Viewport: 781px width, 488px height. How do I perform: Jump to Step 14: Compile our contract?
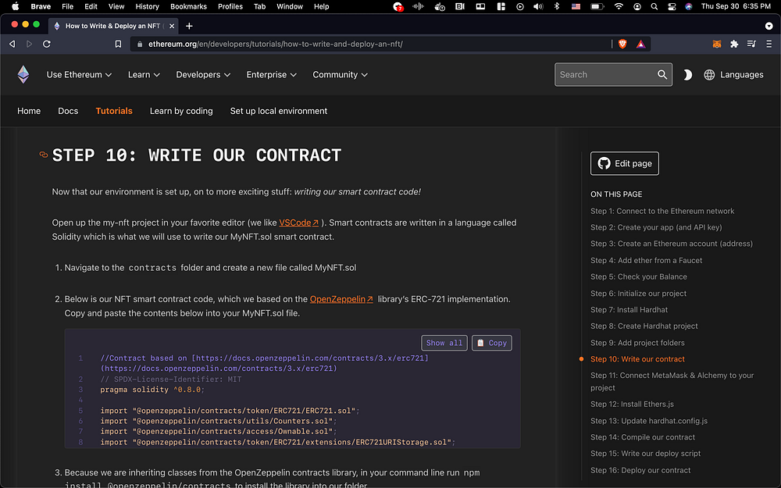tap(643, 437)
